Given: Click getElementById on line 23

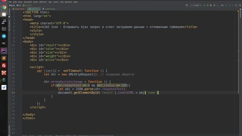Looking at the screenshot, I should coord(86,93).
